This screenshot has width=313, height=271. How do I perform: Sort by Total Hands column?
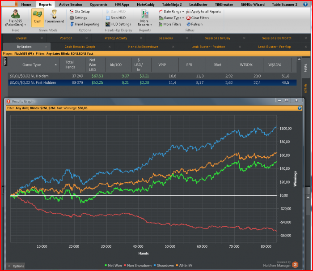point(70,65)
